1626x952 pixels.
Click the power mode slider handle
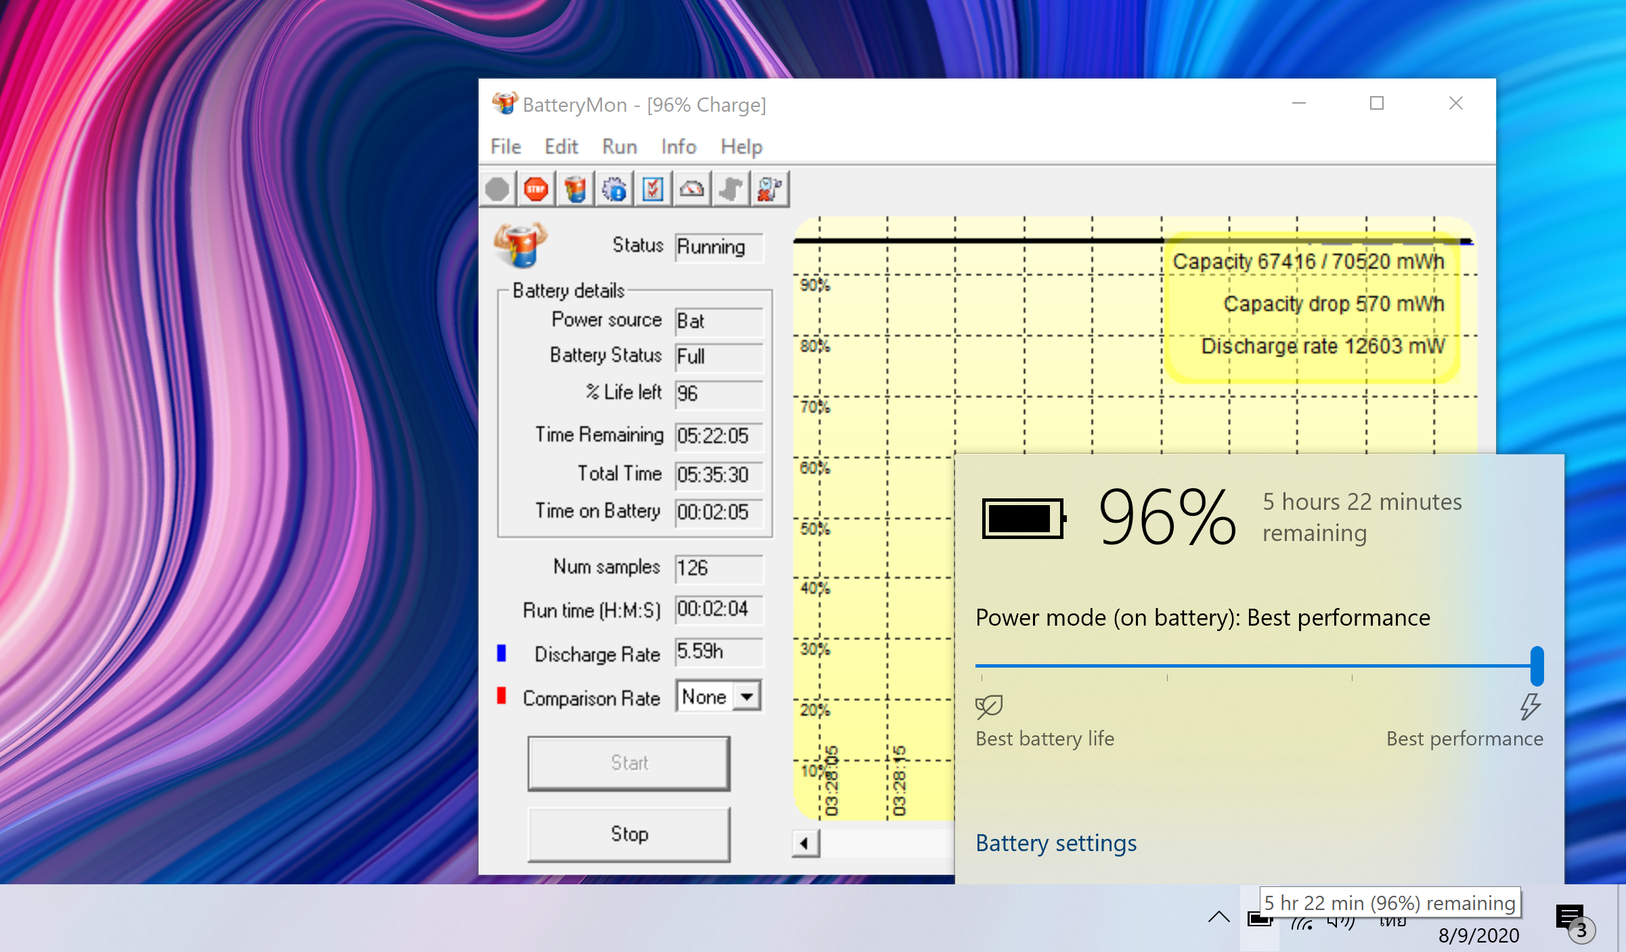[1537, 666]
